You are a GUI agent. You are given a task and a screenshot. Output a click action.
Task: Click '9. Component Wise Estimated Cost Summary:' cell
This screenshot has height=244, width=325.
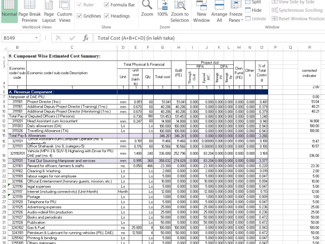(x=63, y=56)
